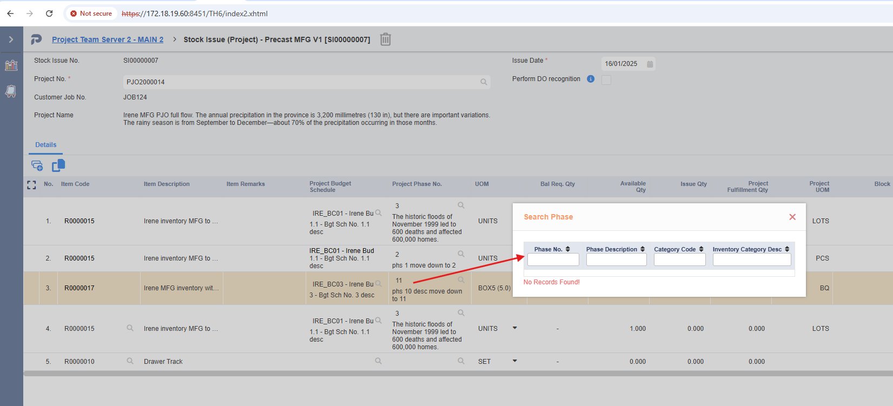Click the info icon for DO recognition
893x406 pixels.
[591, 79]
